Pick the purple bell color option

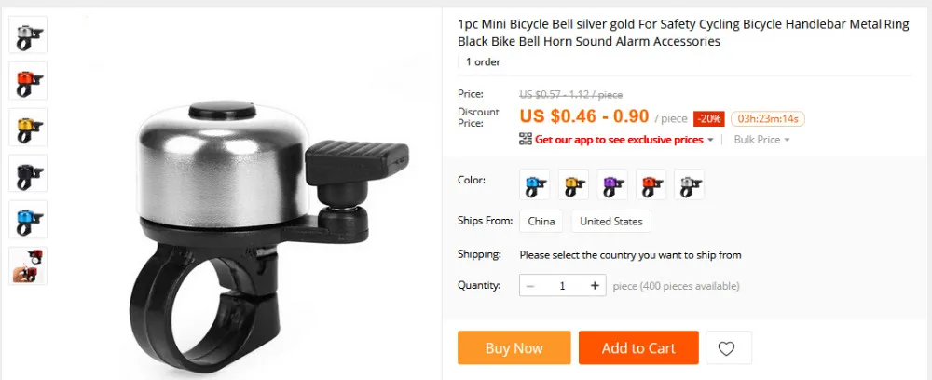point(612,184)
